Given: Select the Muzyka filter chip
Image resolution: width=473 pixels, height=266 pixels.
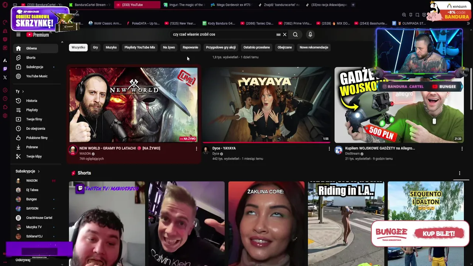Looking at the screenshot, I should coord(111,47).
